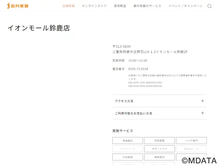This screenshot has width=220, height=165.
Task: Click the 買取受付 service button
Action: coord(159,157)
